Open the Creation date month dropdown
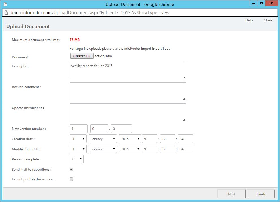 click(x=102, y=139)
